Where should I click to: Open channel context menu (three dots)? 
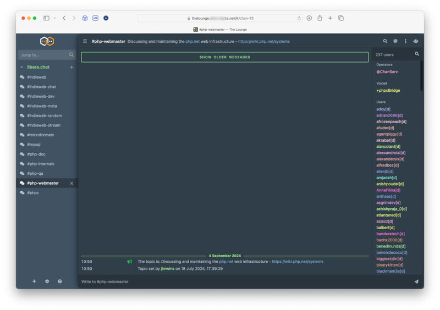[x=406, y=41]
